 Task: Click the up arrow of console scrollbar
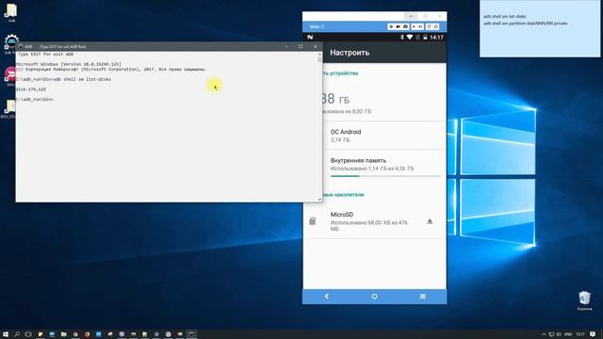pyautogui.click(x=319, y=55)
